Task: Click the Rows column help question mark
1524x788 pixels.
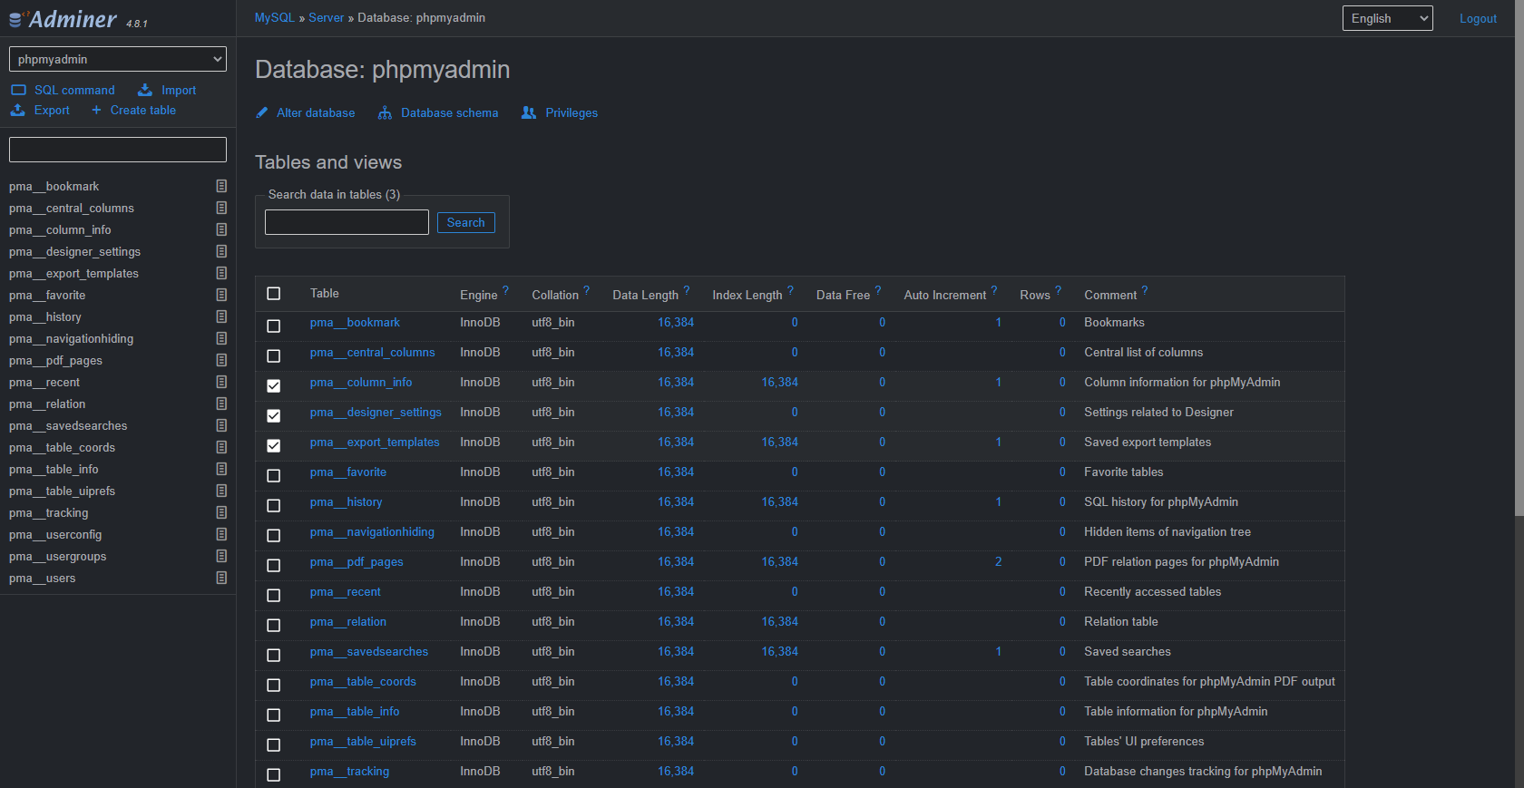Action: click(x=1058, y=290)
